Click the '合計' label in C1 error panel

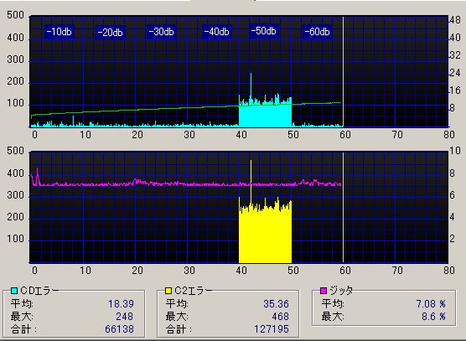click(23, 329)
